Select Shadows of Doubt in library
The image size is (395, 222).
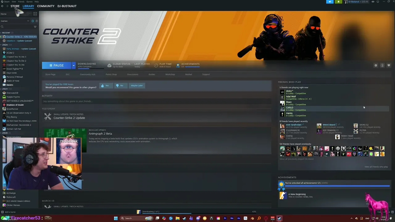point(15,105)
